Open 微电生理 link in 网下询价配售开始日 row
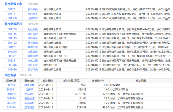 (32, 61)
